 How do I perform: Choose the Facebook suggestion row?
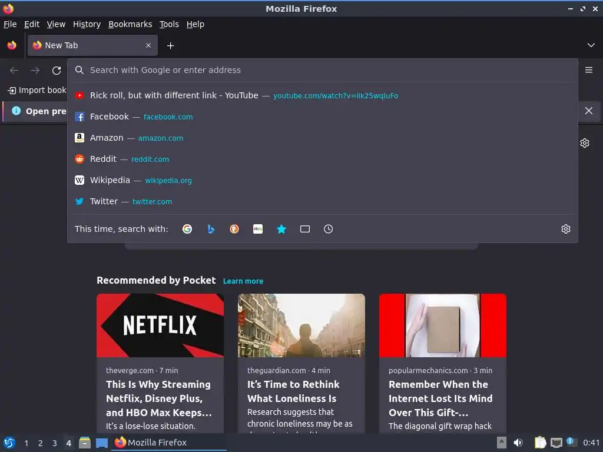(323, 117)
